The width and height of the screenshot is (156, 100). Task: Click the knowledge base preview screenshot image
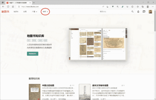[98, 44]
